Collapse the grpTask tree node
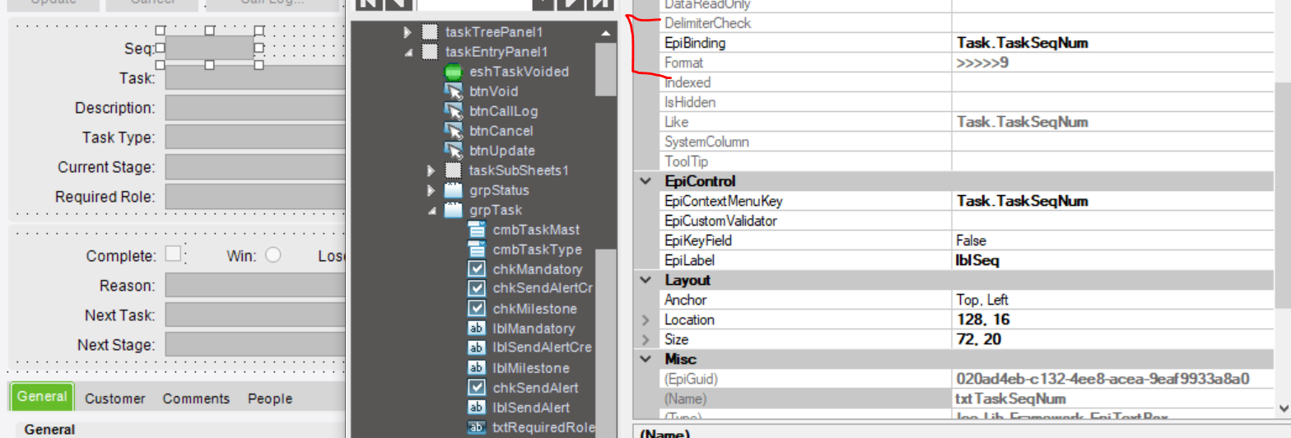 pos(431,210)
